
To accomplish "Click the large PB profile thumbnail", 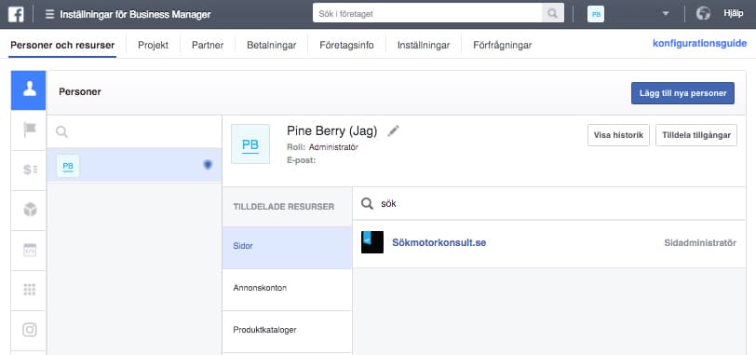I will (250, 143).
